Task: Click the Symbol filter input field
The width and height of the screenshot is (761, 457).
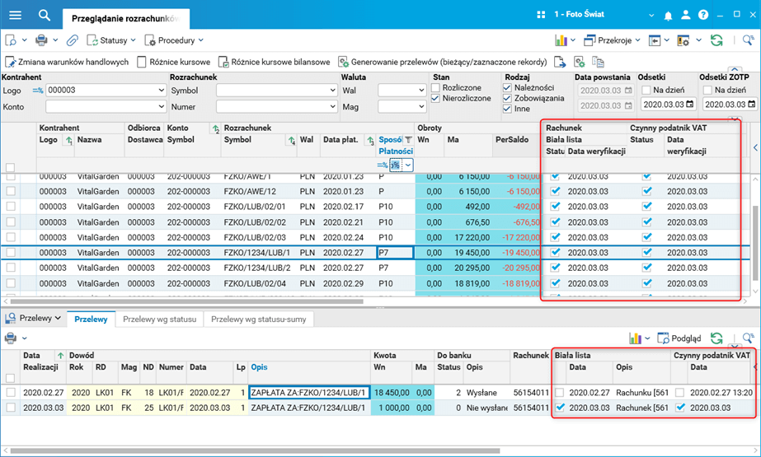Action: tap(276, 90)
